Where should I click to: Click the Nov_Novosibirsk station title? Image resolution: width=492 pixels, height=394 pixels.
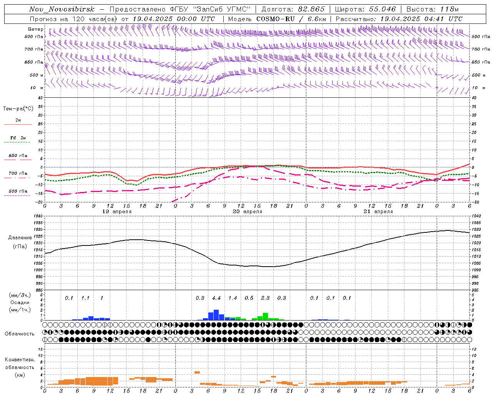pyautogui.click(x=62, y=9)
